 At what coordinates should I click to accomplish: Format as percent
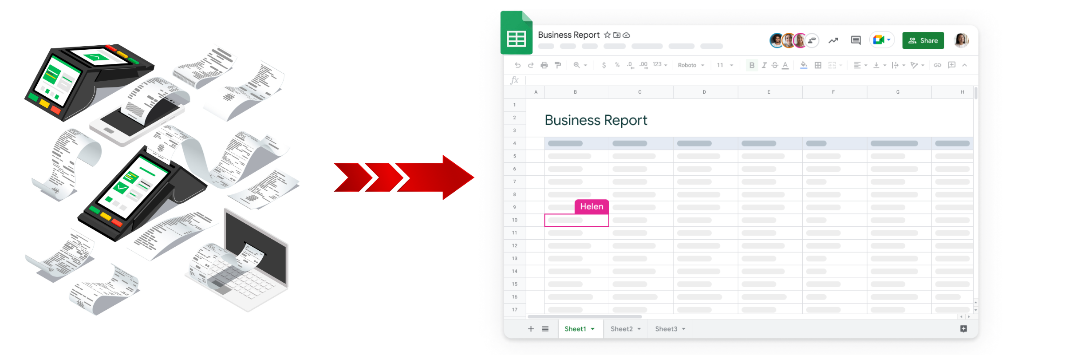(617, 65)
